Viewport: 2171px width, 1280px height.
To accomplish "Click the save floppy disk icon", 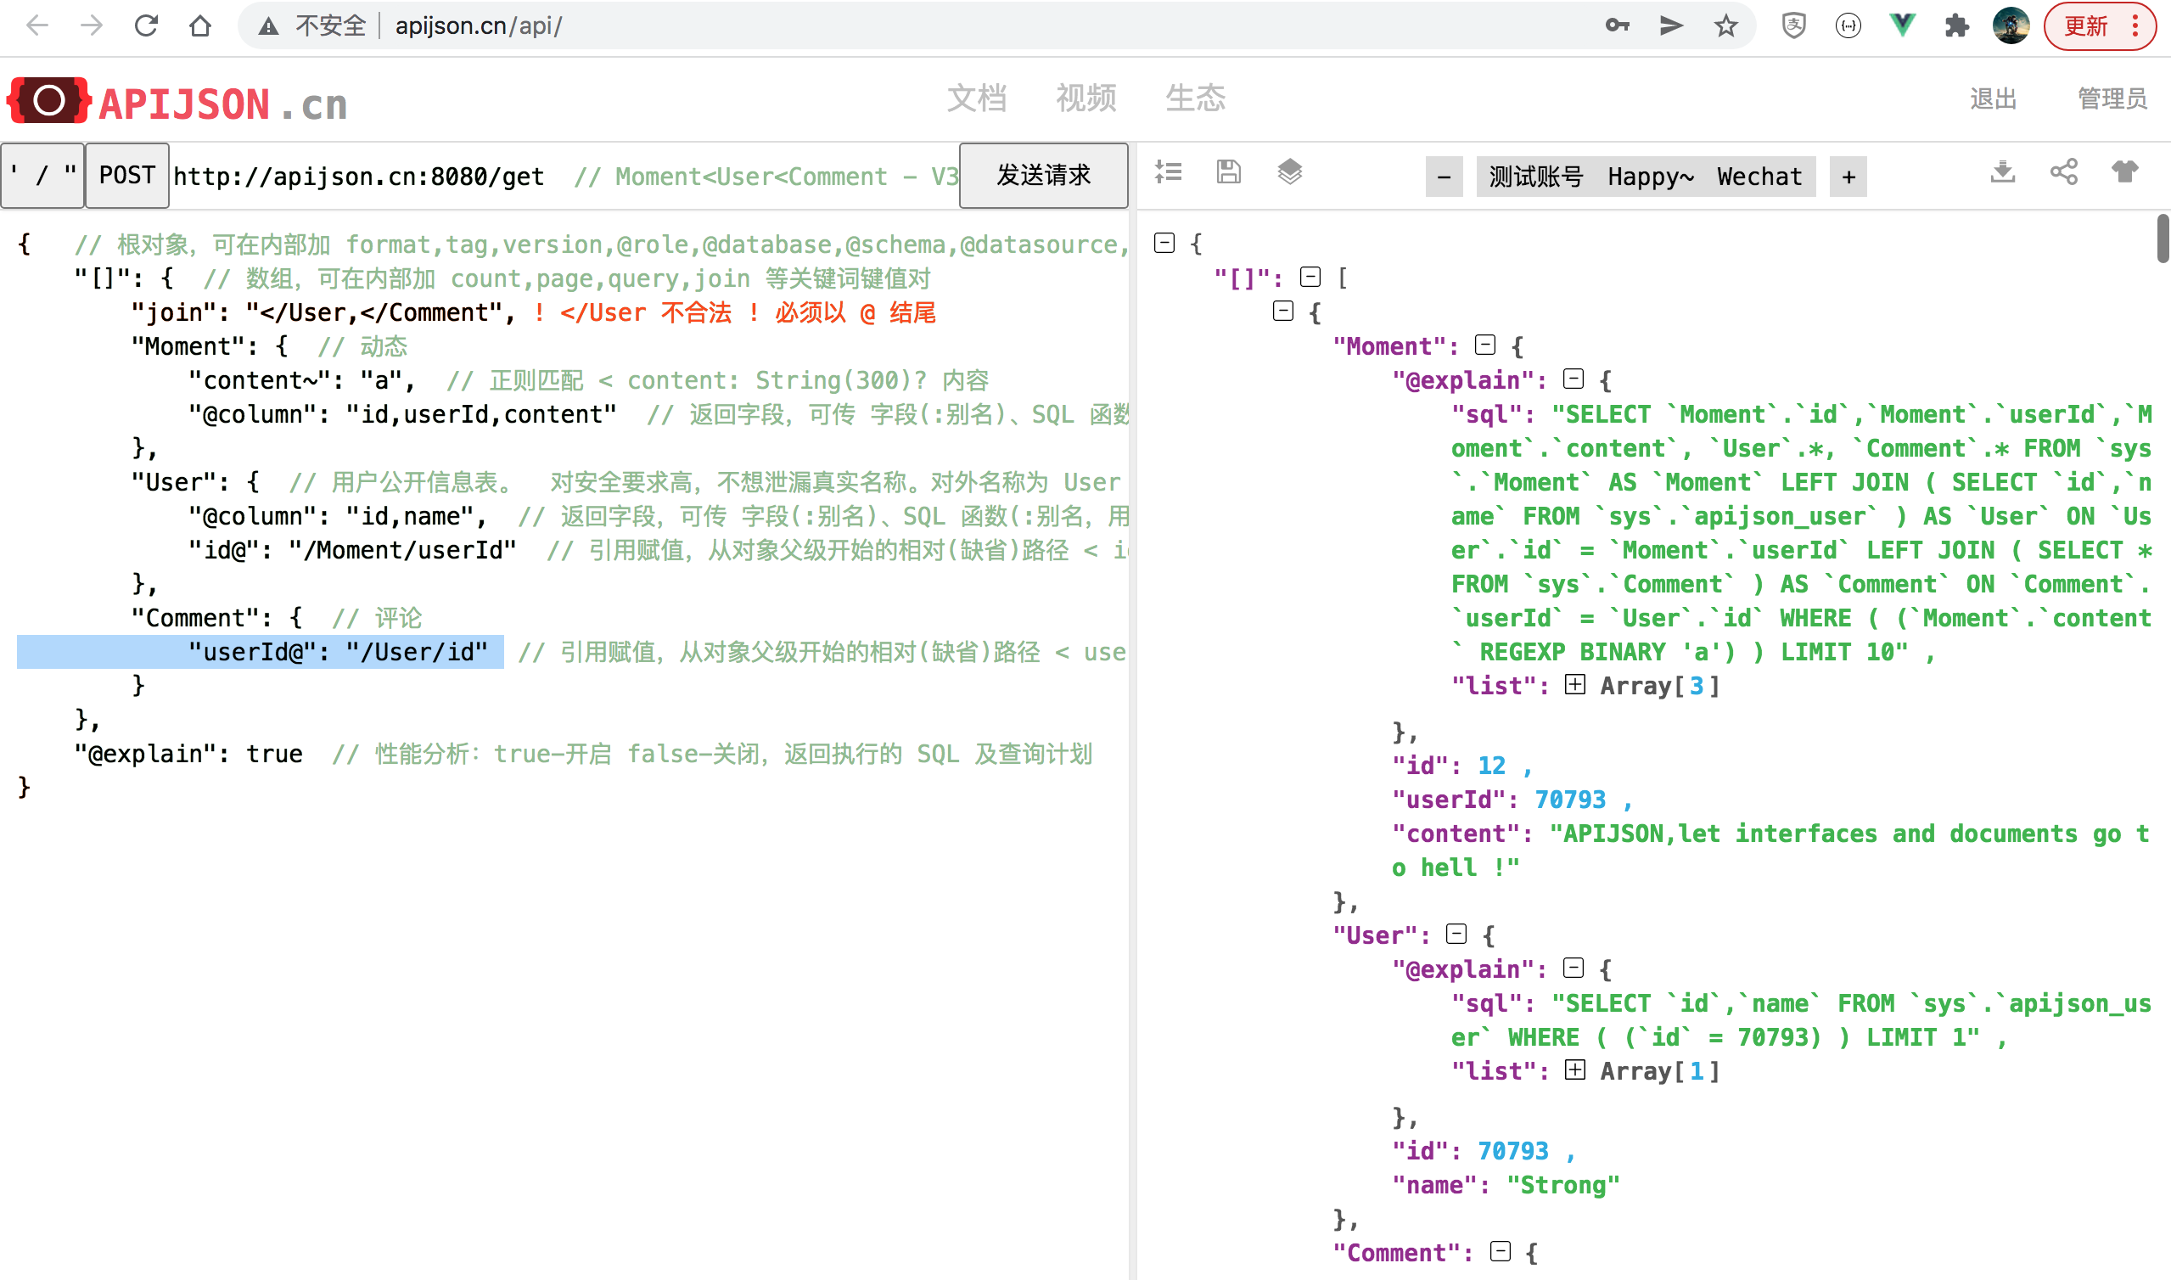I will [1229, 172].
